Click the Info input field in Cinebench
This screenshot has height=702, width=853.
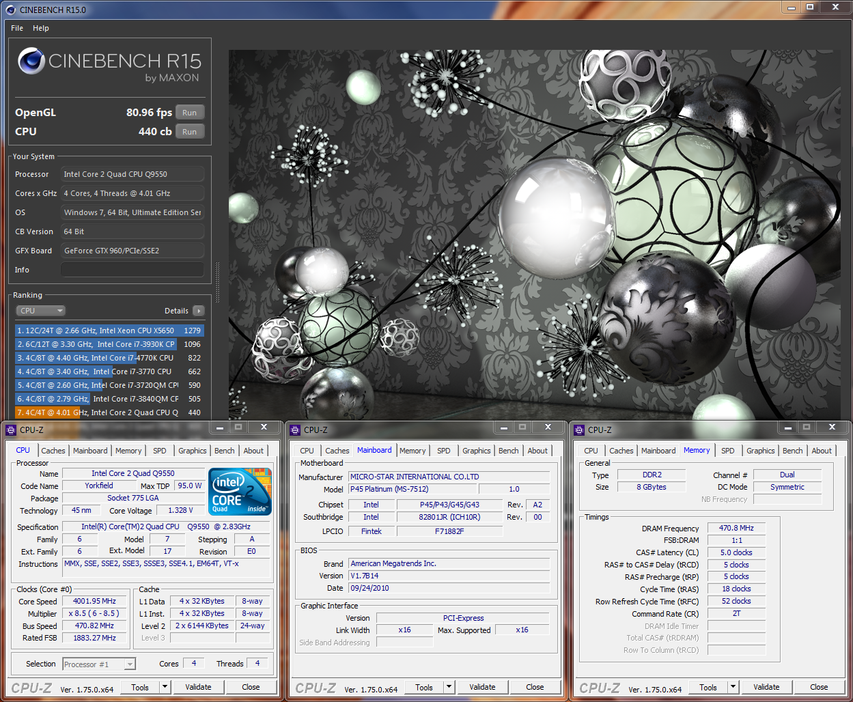point(132,270)
